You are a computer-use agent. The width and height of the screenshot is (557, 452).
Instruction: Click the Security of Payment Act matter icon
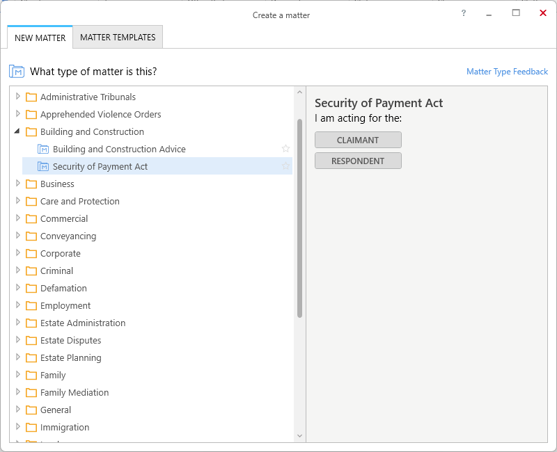click(x=43, y=166)
